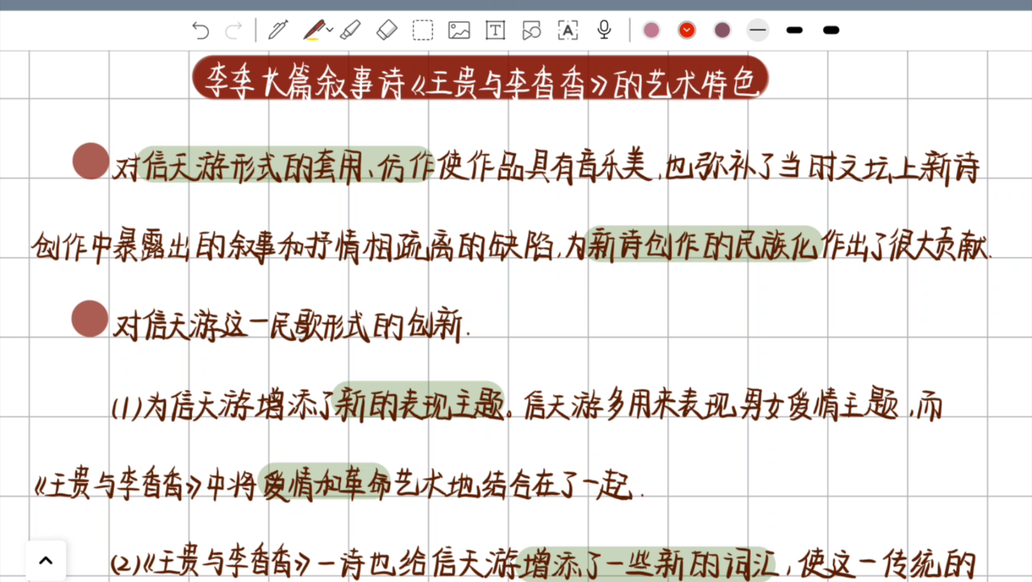Choose the pink color swatch
1032x582 pixels.
[x=651, y=30]
